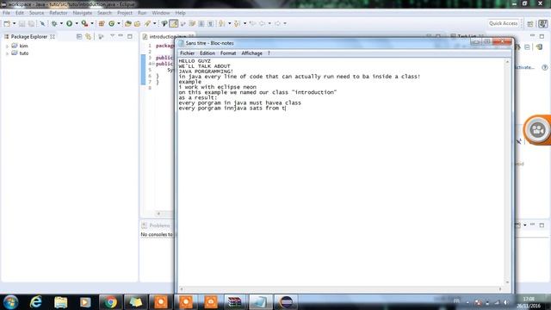Click the scroll-up arrow in Bloc-notes
This screenshot has height=310, width=551.
pyautogui.click(x=507, y=61)
